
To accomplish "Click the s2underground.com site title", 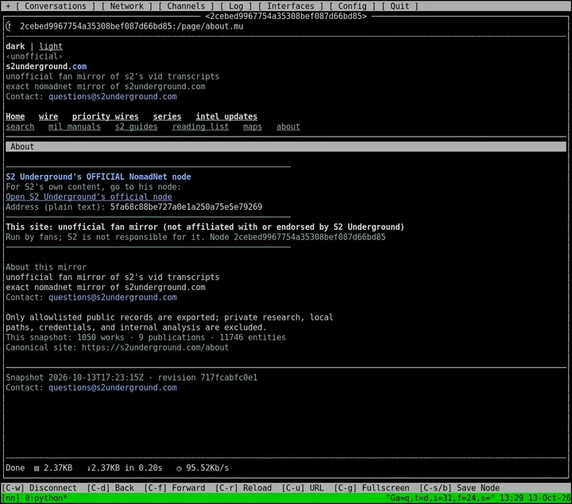I will [x=46, y=67].
